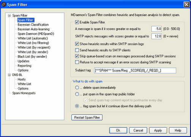Viewport: 191px width, 137px height.
Task: Select flag spam but continue delivery option
Action: point(77,106)
